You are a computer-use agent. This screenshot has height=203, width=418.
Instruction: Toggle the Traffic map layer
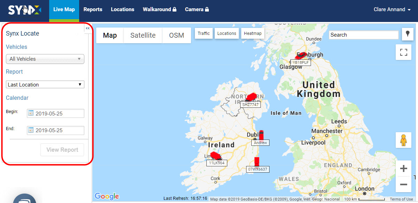tap(204, 33)
